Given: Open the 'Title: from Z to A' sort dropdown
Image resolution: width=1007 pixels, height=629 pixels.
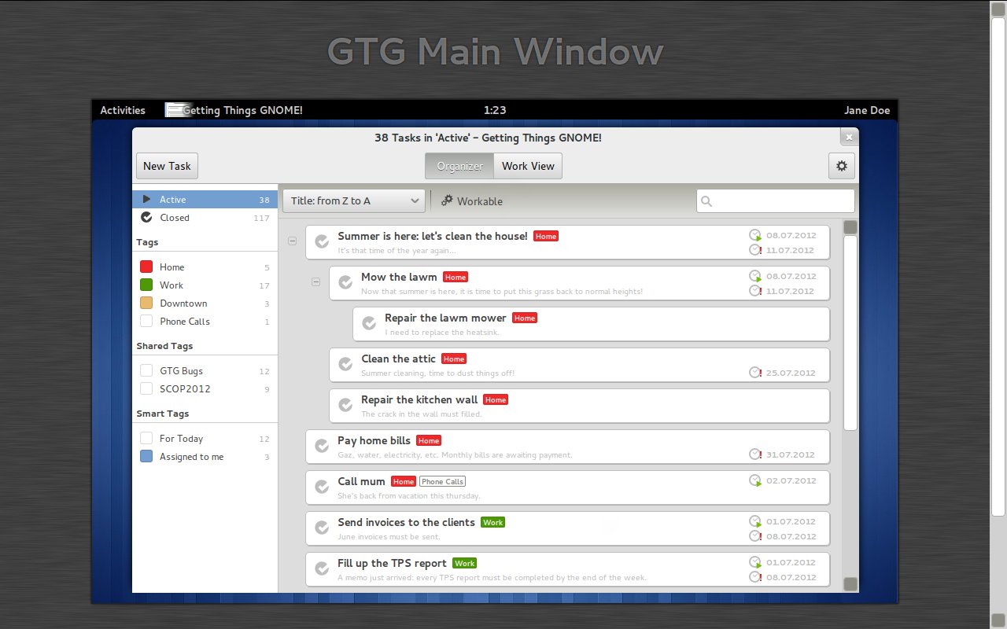Looking at the screenshot, I should pyautogui.click(x=354, y=200).
